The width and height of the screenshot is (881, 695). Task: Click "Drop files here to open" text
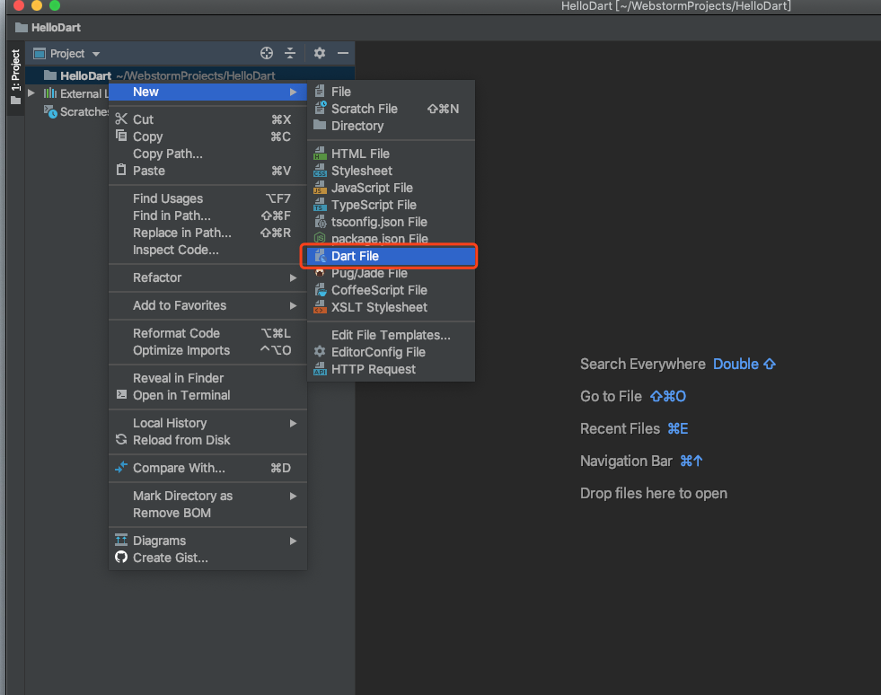pos(654,493)
